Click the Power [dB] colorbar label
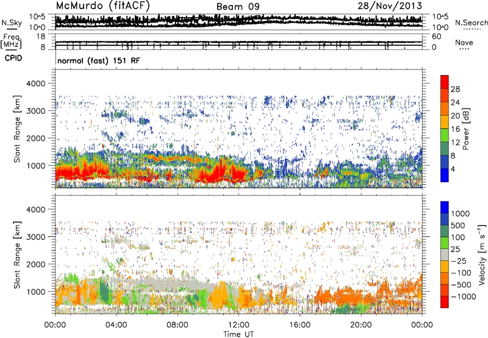Screen dimensions: 488x338 coord(466,129)
